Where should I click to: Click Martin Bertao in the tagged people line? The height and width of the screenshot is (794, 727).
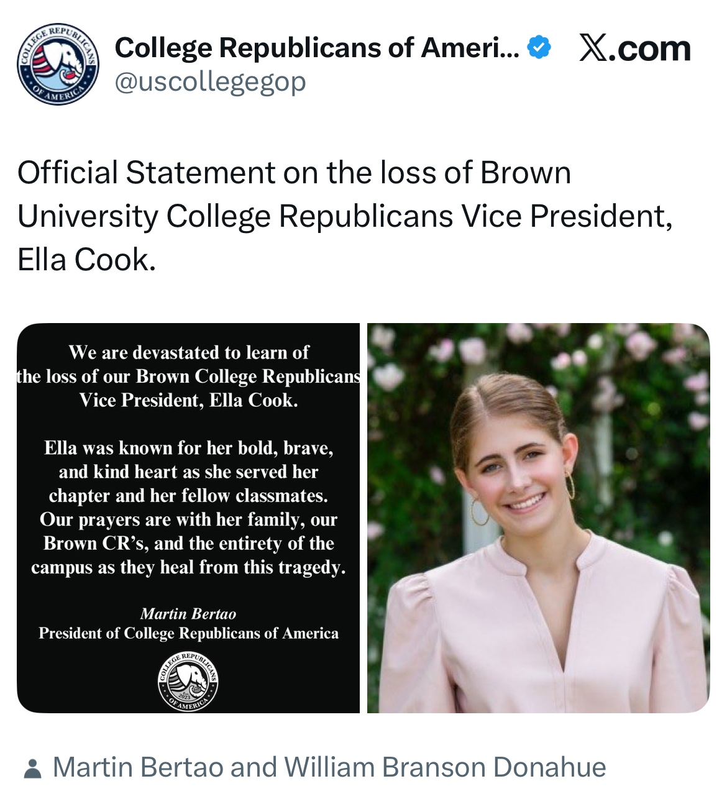pyautogui.click(x=138, y=767)
